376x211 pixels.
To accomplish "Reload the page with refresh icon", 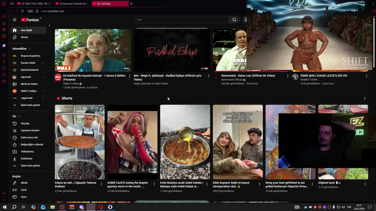I will (x=22, y=11).
